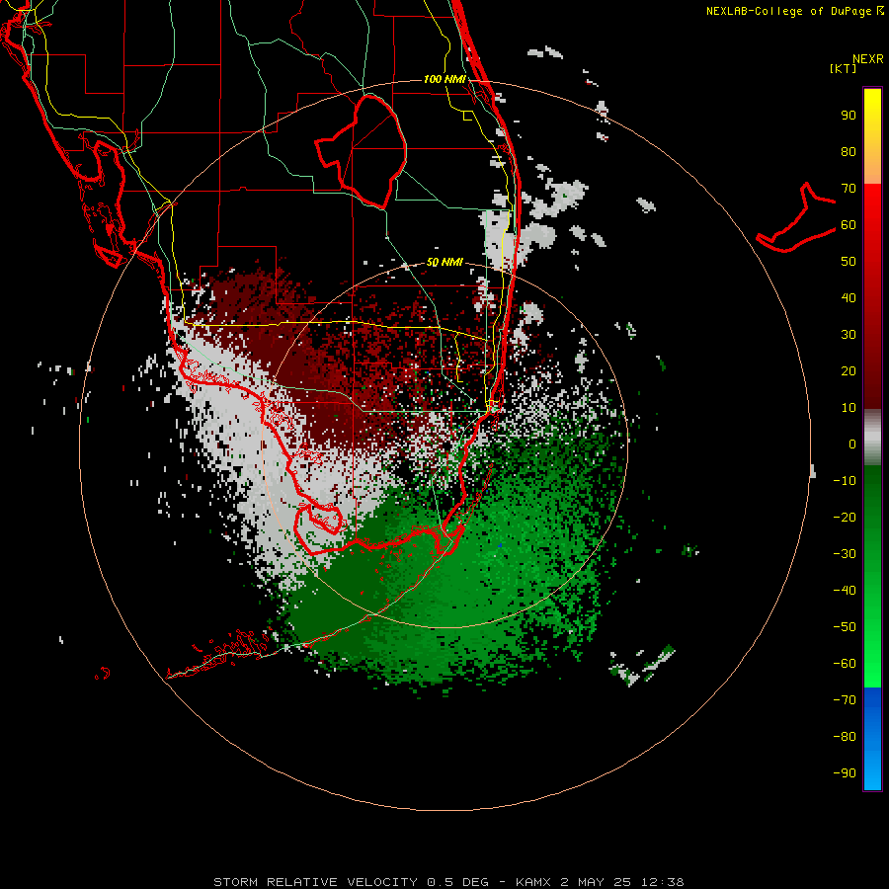
Task: Click the -60 value on velocity scale
Action: pyautogui.click(x=845, y=664)
